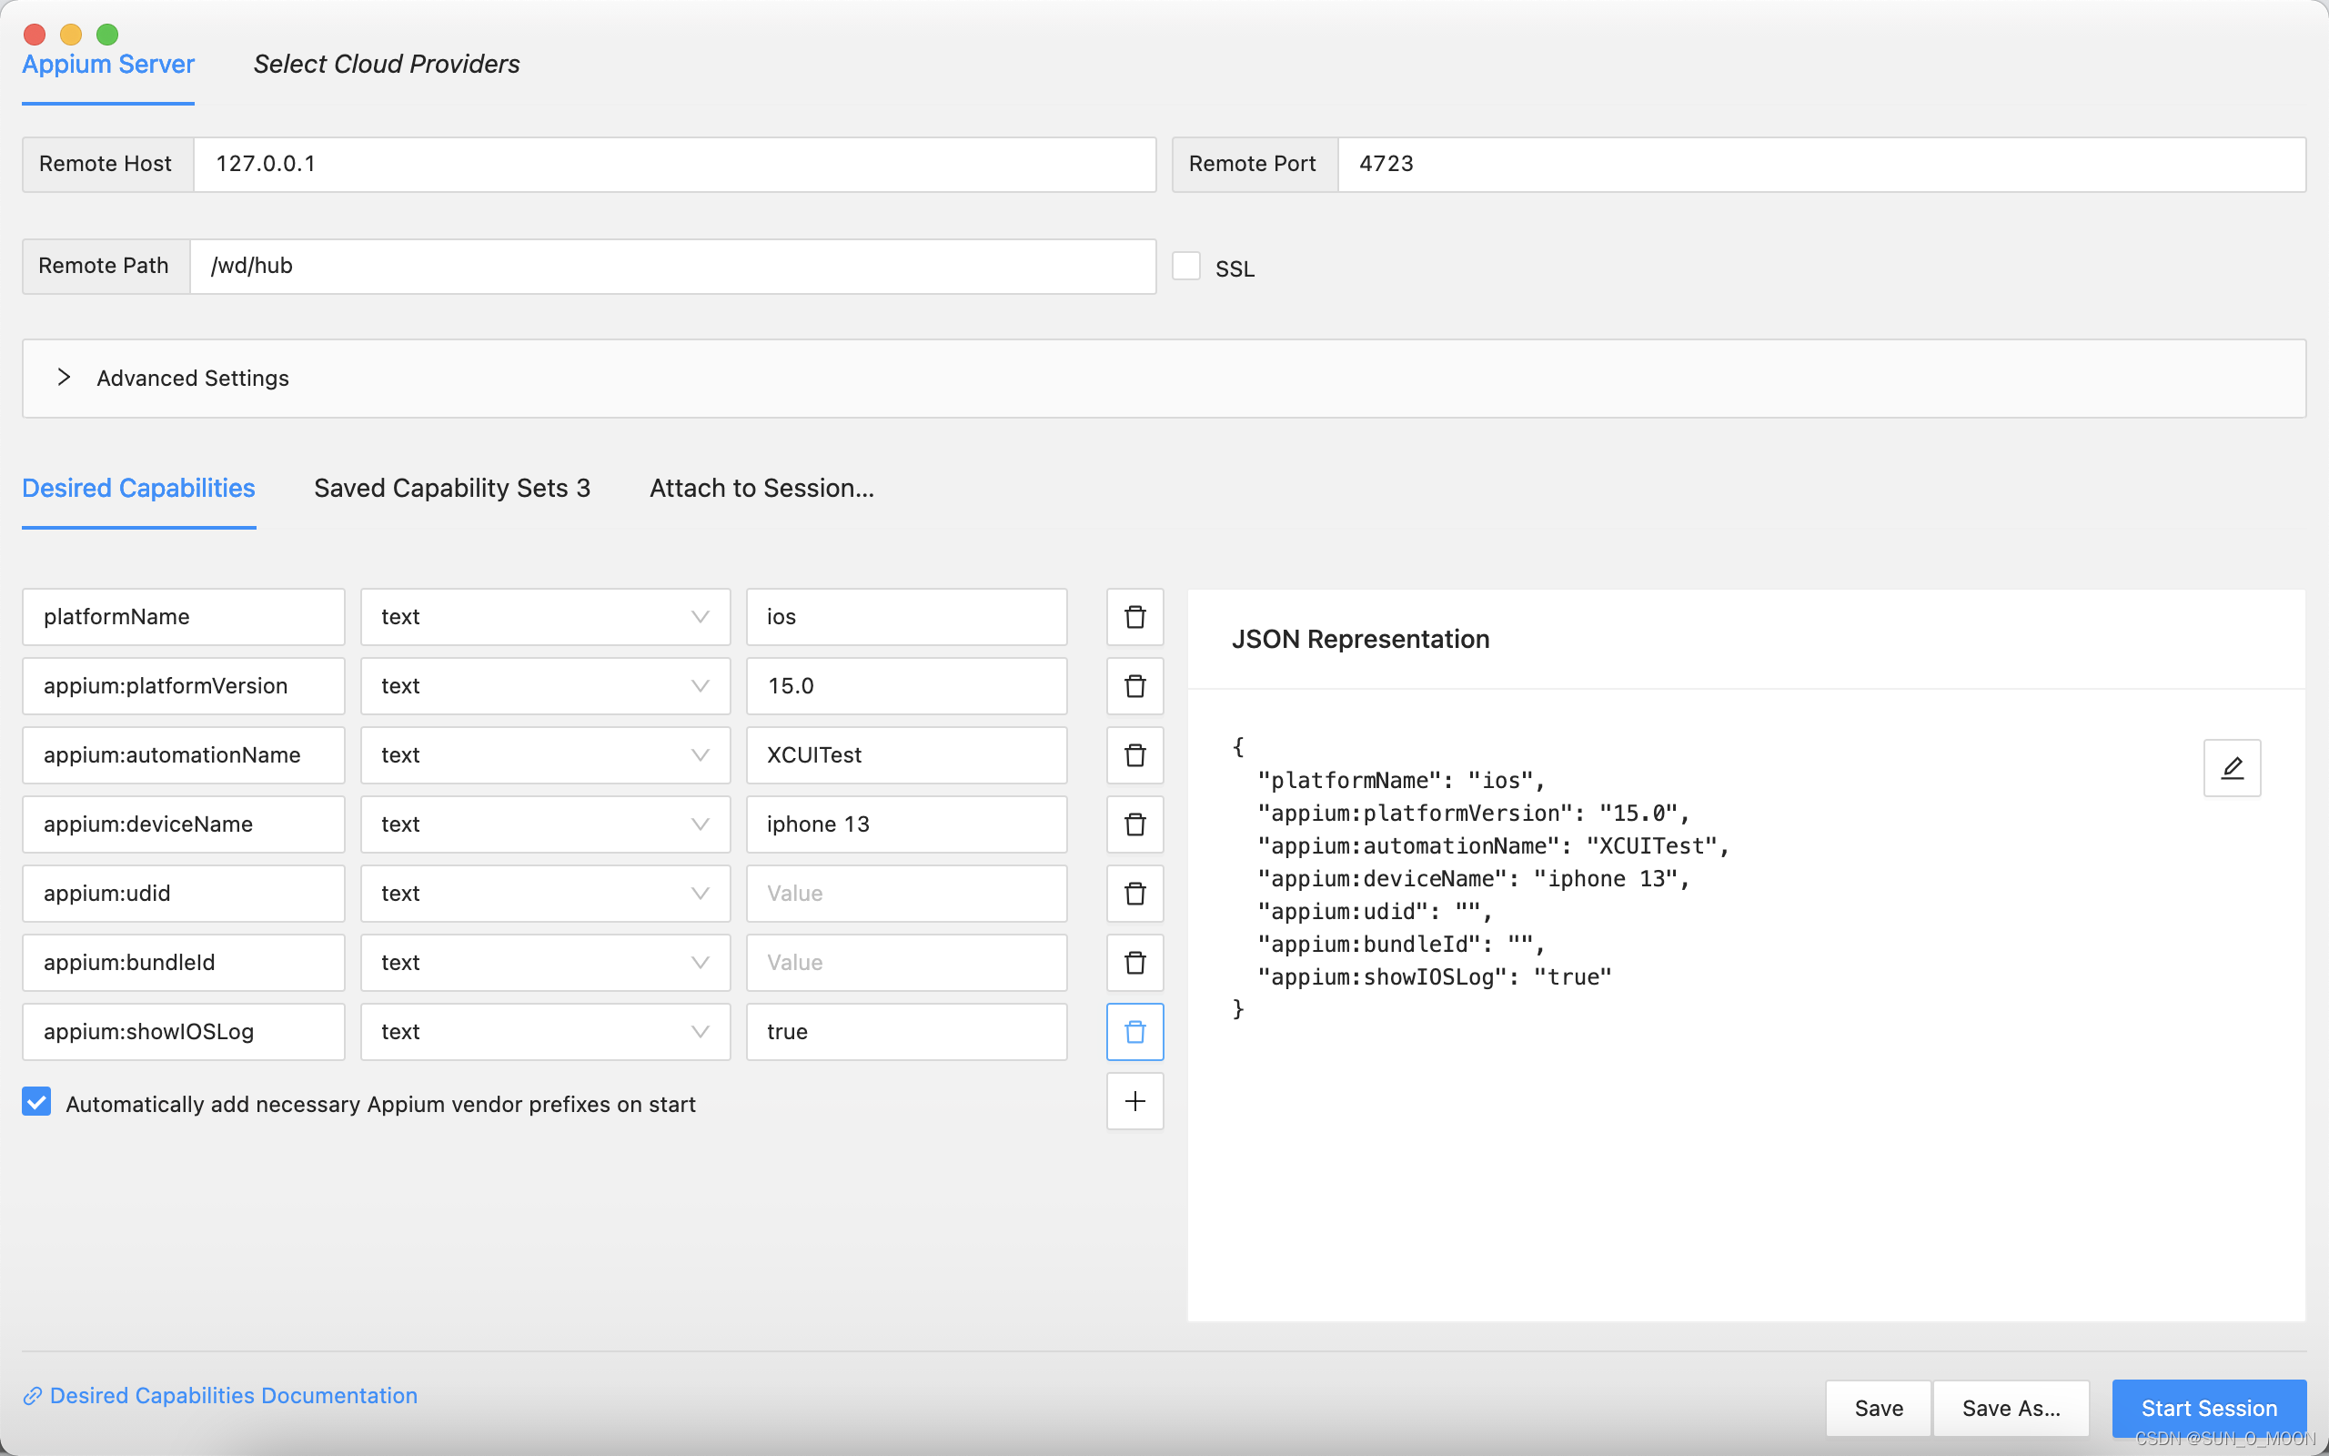Open type dropdown for platformName
This screenshot has width=2329, height=1456.
pos(546,616)
